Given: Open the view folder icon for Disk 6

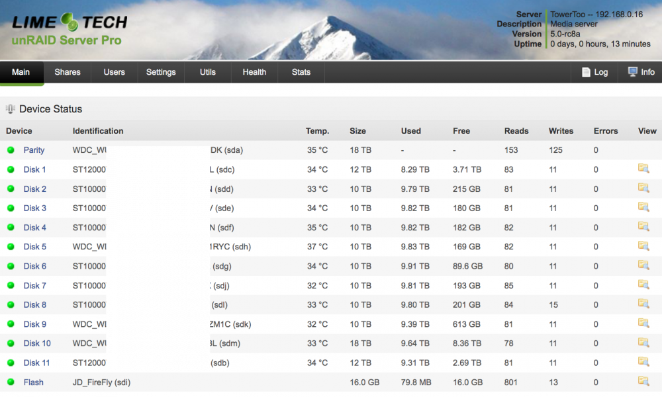Looking at the screenshot, I should coord(643,265).
